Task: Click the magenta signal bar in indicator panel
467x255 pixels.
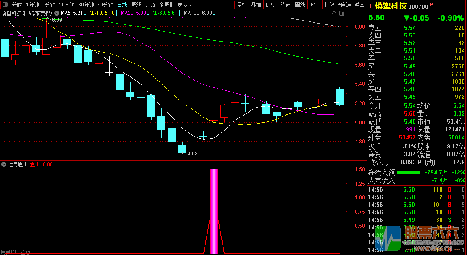Action: (214, 210)
